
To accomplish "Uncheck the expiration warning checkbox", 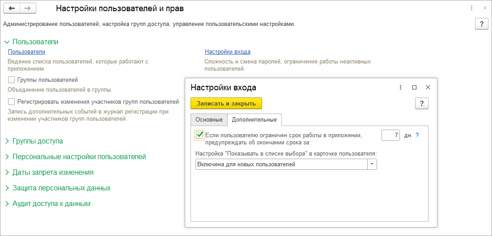I will click(199, 135).
